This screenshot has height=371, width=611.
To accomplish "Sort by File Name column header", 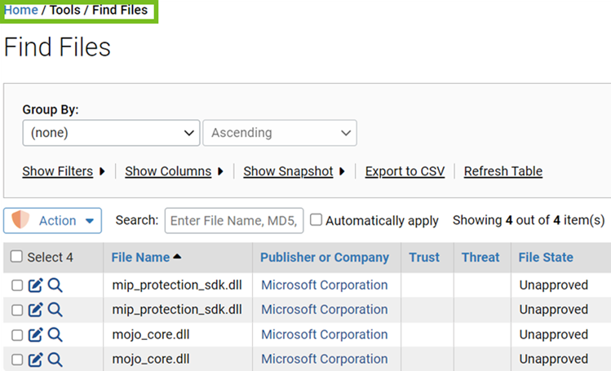I will point(140,258).
